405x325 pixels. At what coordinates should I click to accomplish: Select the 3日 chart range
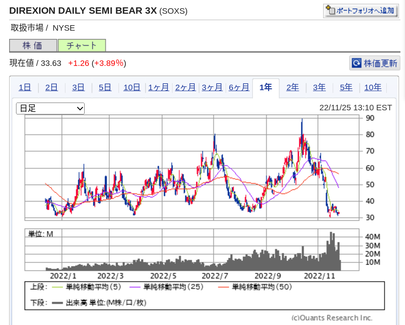pos(78,87)
